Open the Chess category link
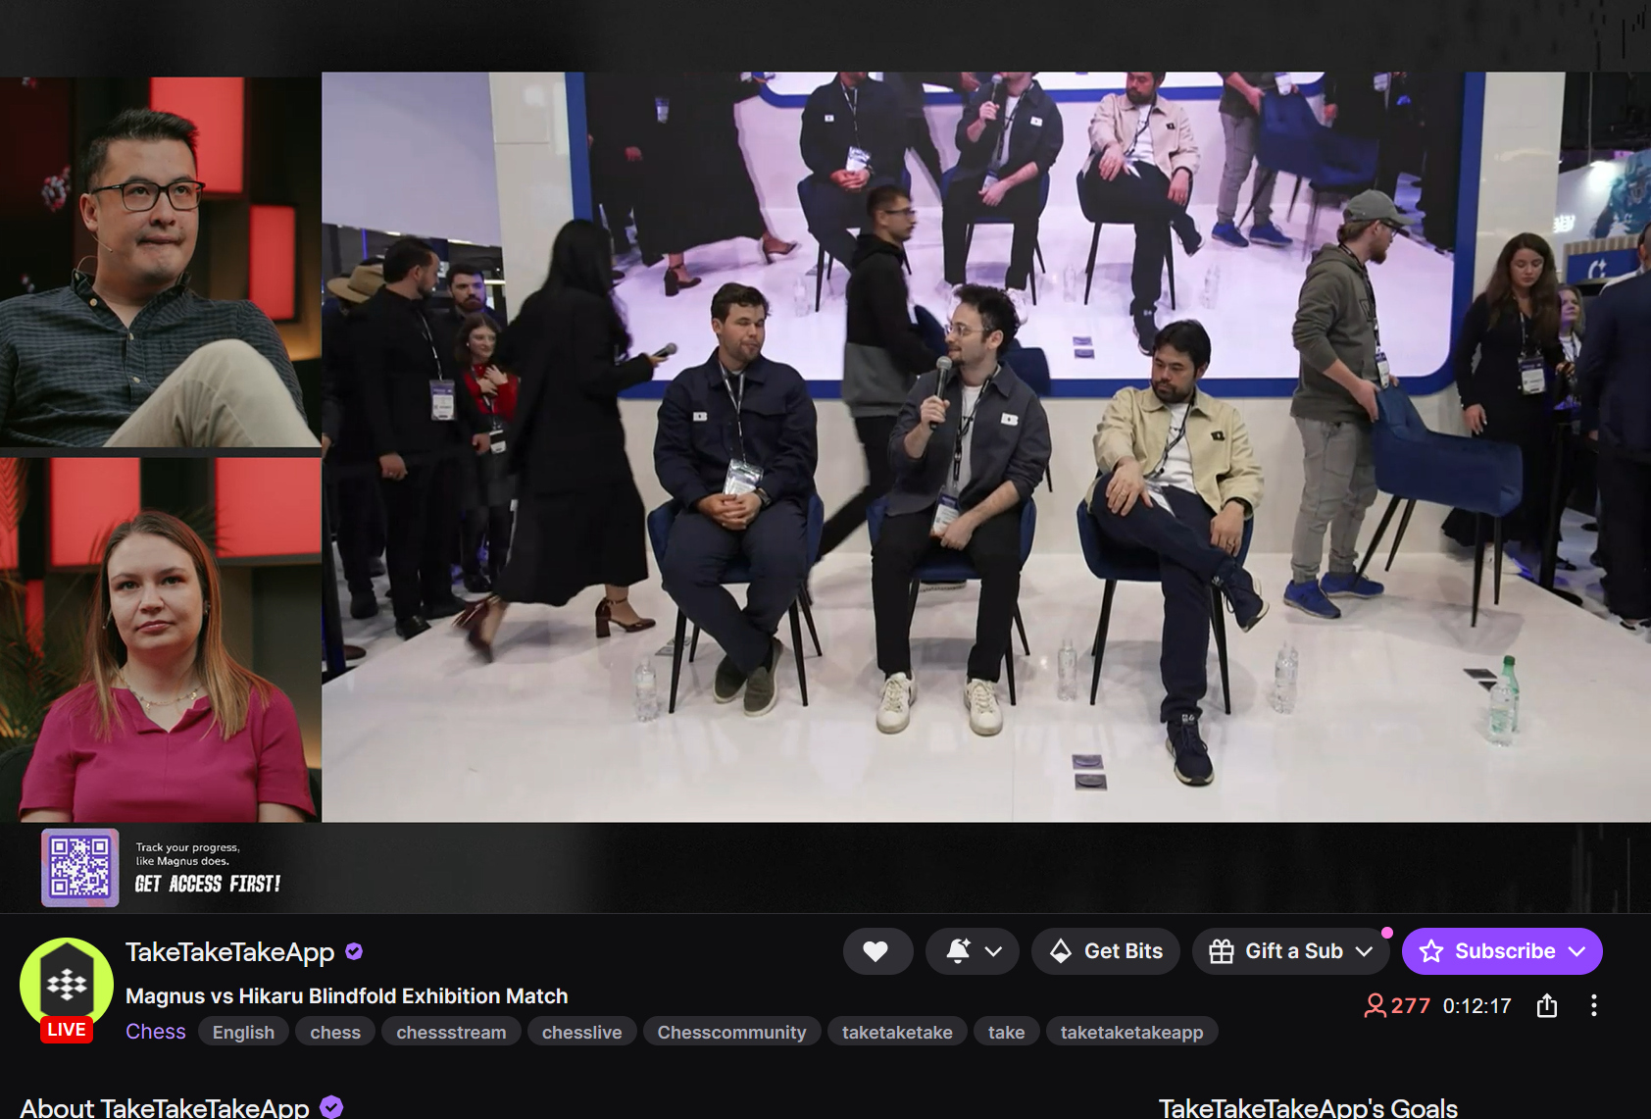This screenshot has width=1651, height=1119. [x=156, y=1032]
